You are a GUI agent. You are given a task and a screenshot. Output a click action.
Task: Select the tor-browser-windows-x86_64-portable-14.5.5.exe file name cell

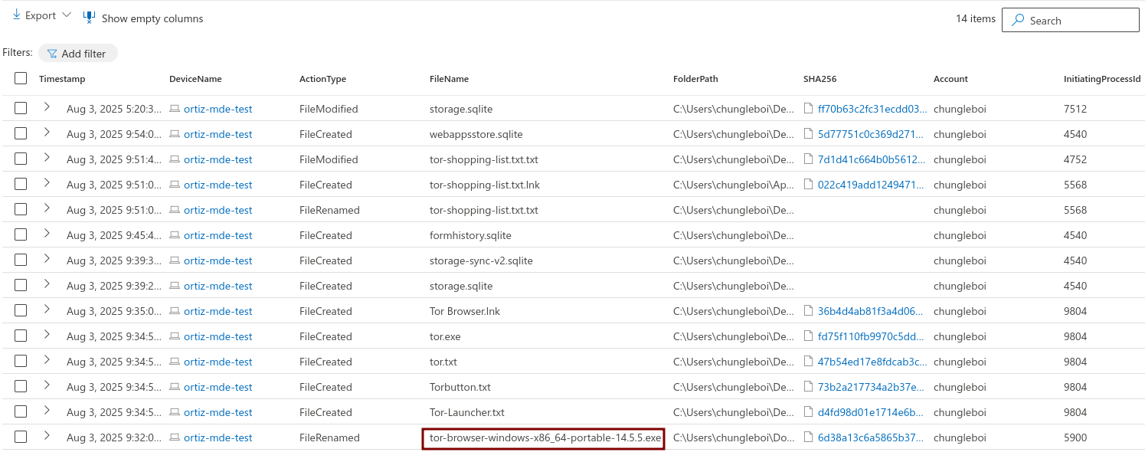pyautogui.click(x=545, y=438)
